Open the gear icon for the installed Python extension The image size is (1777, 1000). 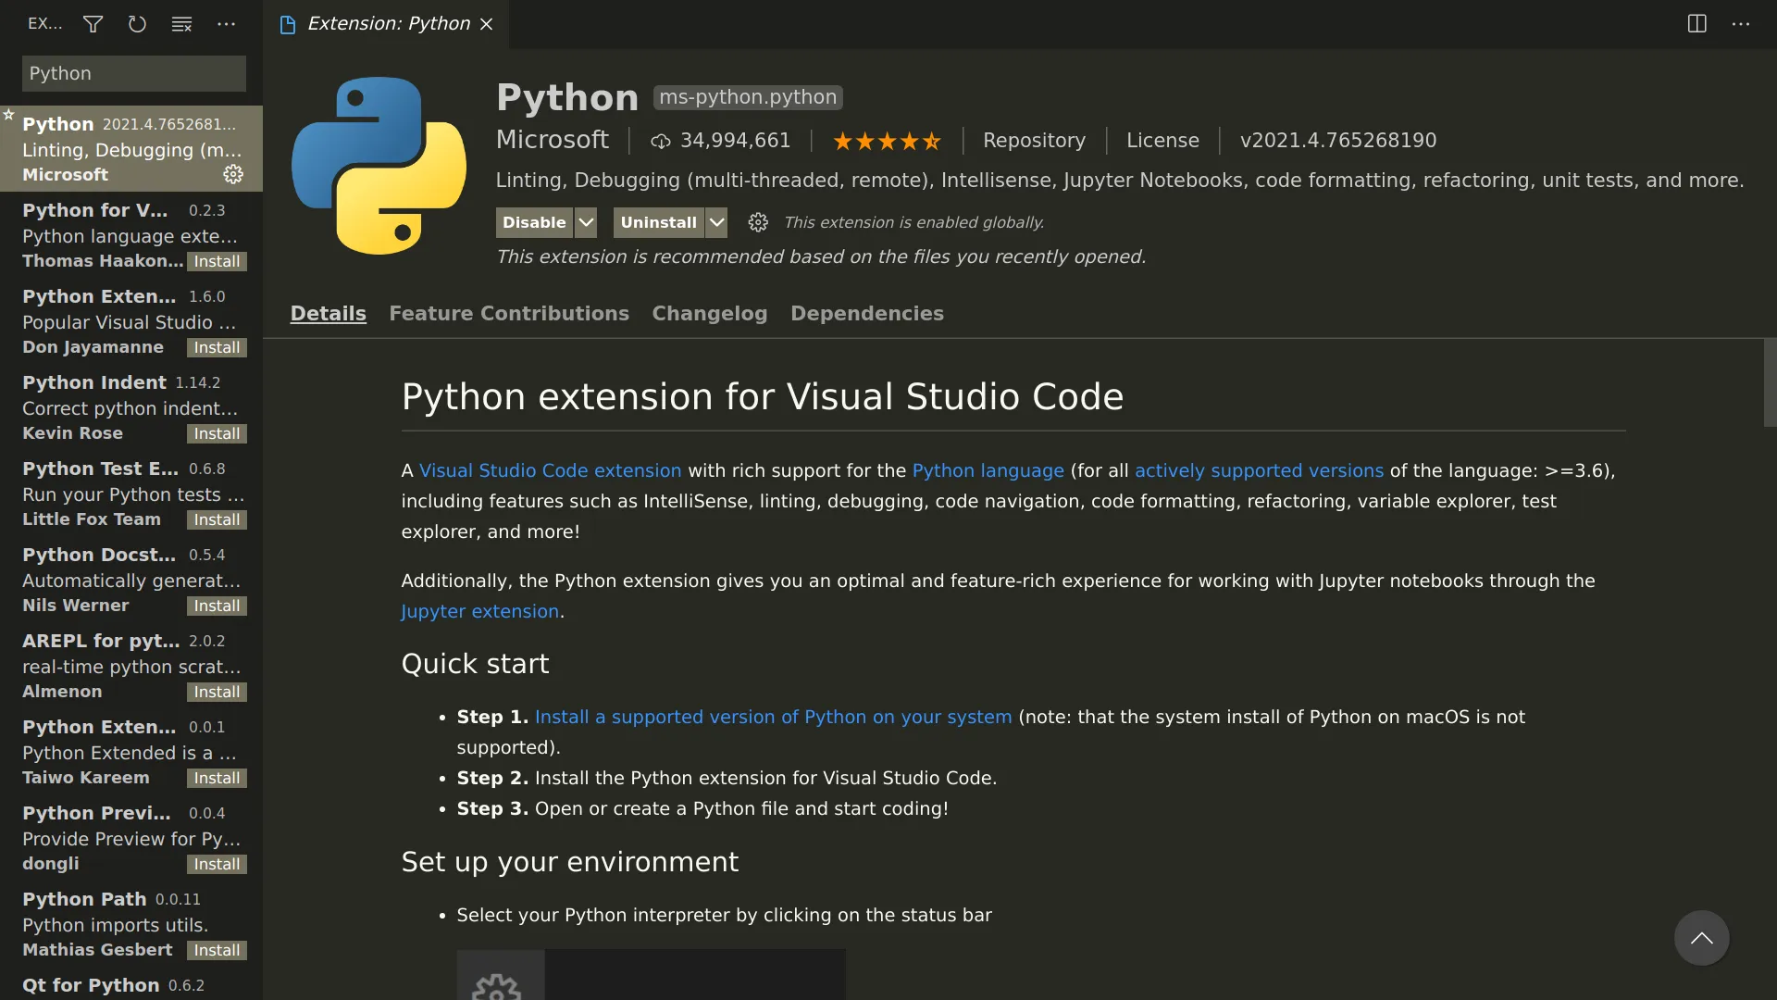[233, 174]
